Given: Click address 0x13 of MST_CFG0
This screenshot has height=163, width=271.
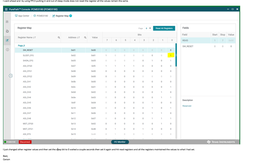Looking at the screenshot, I should (x=73, y=124).
